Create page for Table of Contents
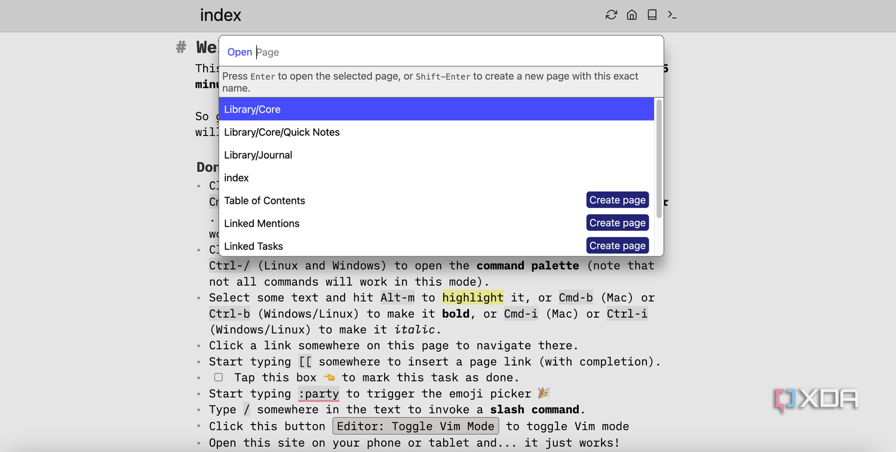This screenshot has height=452, width=896. [617, 200]
